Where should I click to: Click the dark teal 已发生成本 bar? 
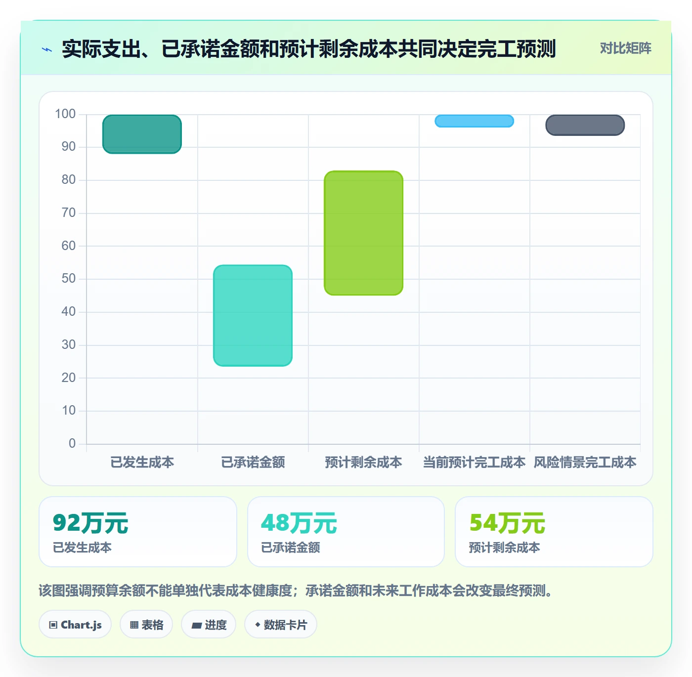(142, 134)
